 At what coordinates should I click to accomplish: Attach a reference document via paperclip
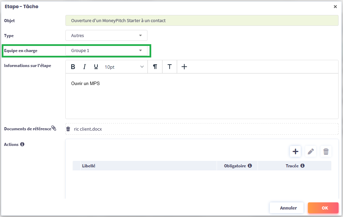coord(54,128)
